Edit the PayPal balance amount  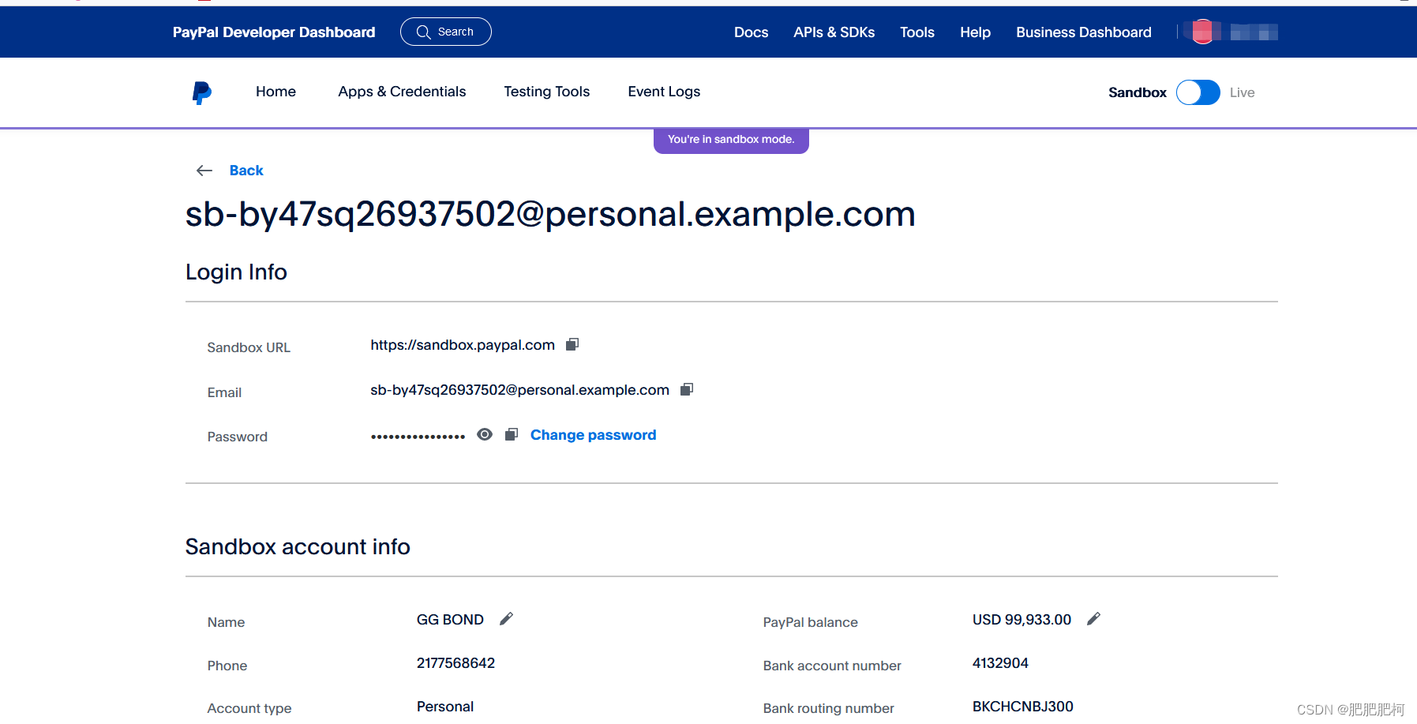1093,619
